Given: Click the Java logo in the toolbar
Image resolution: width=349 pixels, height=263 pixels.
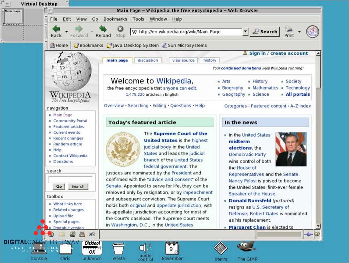Looking at the screenshot, I should click(312, 31).
